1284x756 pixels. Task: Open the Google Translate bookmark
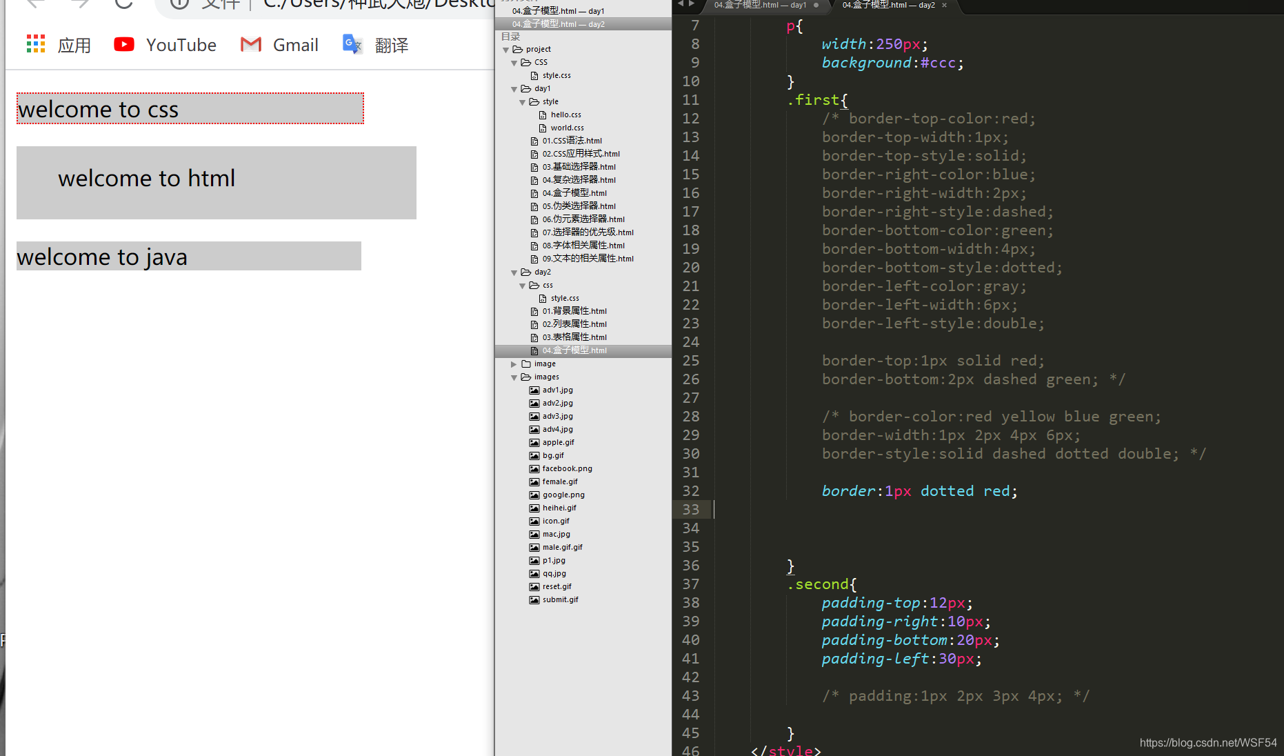(375, 45)
